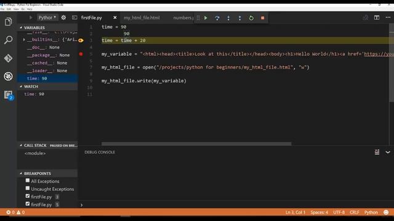Screen dimensions: 394x221
Task: Click Ln 3, Col 1 in status bar
Action: pyautogui.click(x=295, y=212)
